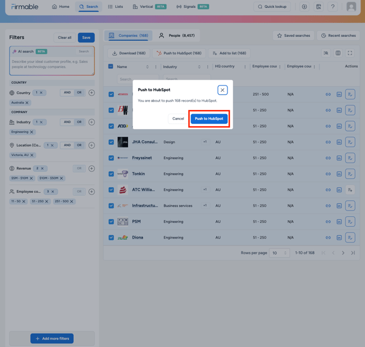365x347 pixels.
Task: Open the column settings icon
Action: pyautogui.click(x=338, y=53)
